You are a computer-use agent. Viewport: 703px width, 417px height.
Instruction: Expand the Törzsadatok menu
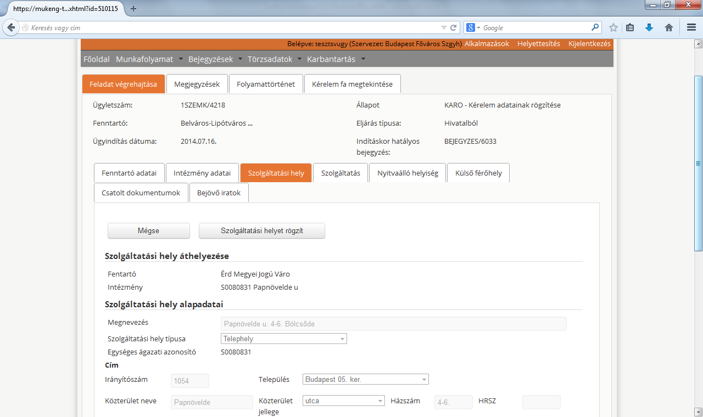point(274,59)
